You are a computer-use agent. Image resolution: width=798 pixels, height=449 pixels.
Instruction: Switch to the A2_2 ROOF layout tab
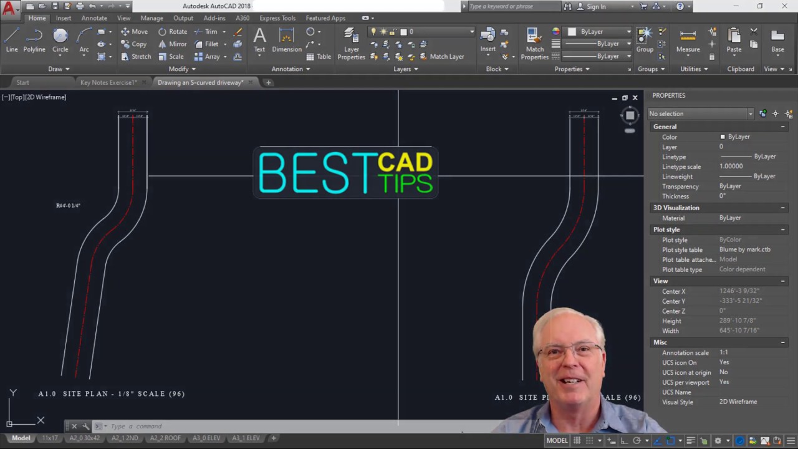pos(165,438)
